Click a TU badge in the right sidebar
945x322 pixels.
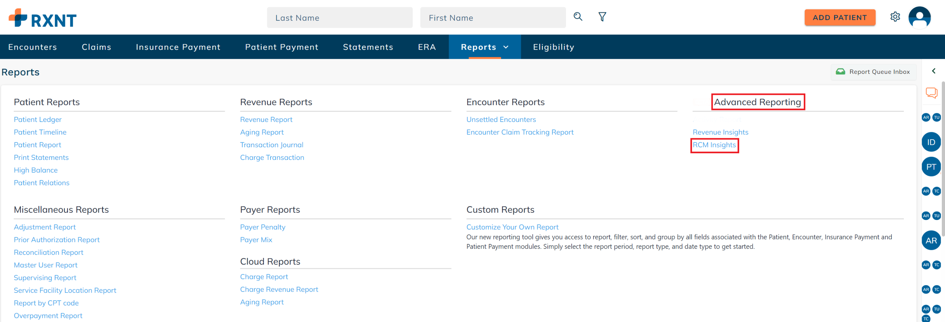coord(937,117)
